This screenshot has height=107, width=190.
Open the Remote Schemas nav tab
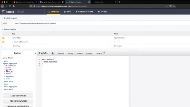coord(84,12)
